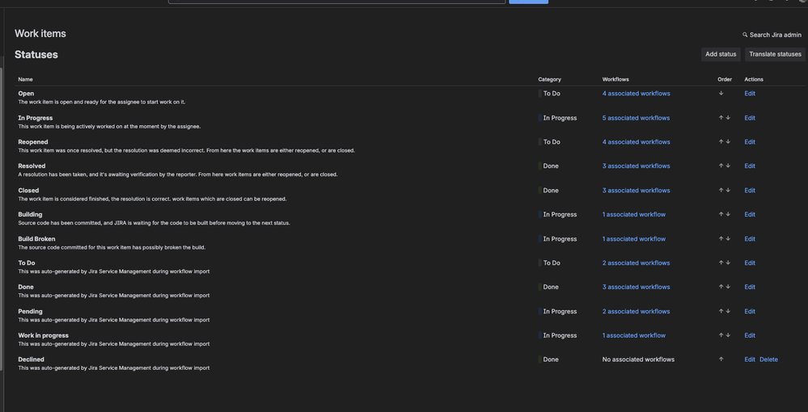Open Search Jira admin
This screenshot has height=412, width=808.
coord(772,35)
